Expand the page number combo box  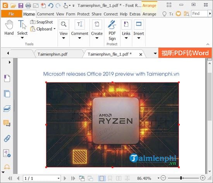click(x=58, y=178)
